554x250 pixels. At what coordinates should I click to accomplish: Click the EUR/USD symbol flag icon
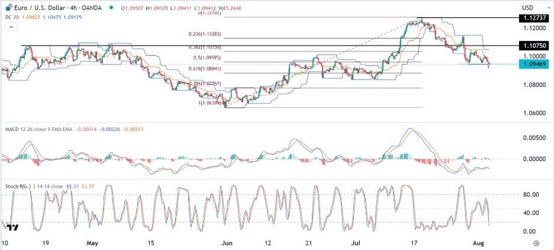[x=9, y=8]
